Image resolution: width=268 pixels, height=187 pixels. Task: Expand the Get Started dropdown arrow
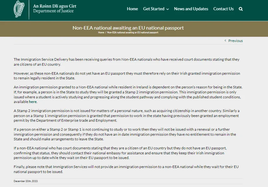click(x=167, y=9)
